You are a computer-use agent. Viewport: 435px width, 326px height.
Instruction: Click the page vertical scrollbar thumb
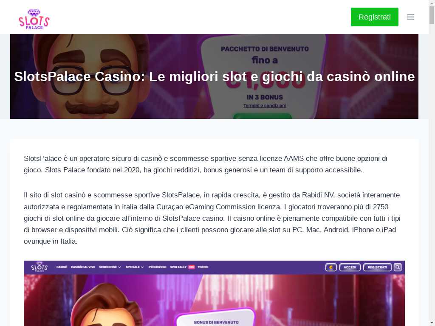(432, 15)
